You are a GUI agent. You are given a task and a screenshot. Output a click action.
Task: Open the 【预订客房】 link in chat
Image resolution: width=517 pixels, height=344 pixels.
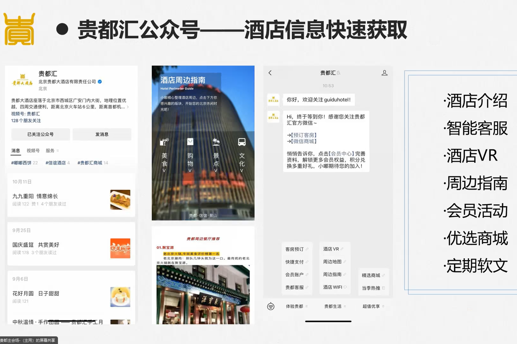304,135
